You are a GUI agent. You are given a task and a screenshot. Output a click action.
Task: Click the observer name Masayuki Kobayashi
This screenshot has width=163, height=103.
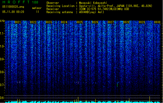[x=93, y=3]
